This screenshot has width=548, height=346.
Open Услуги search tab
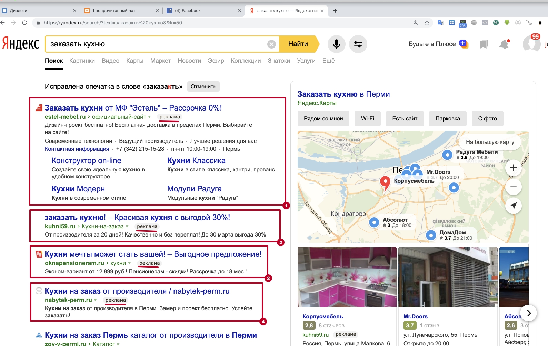[306, 61]
